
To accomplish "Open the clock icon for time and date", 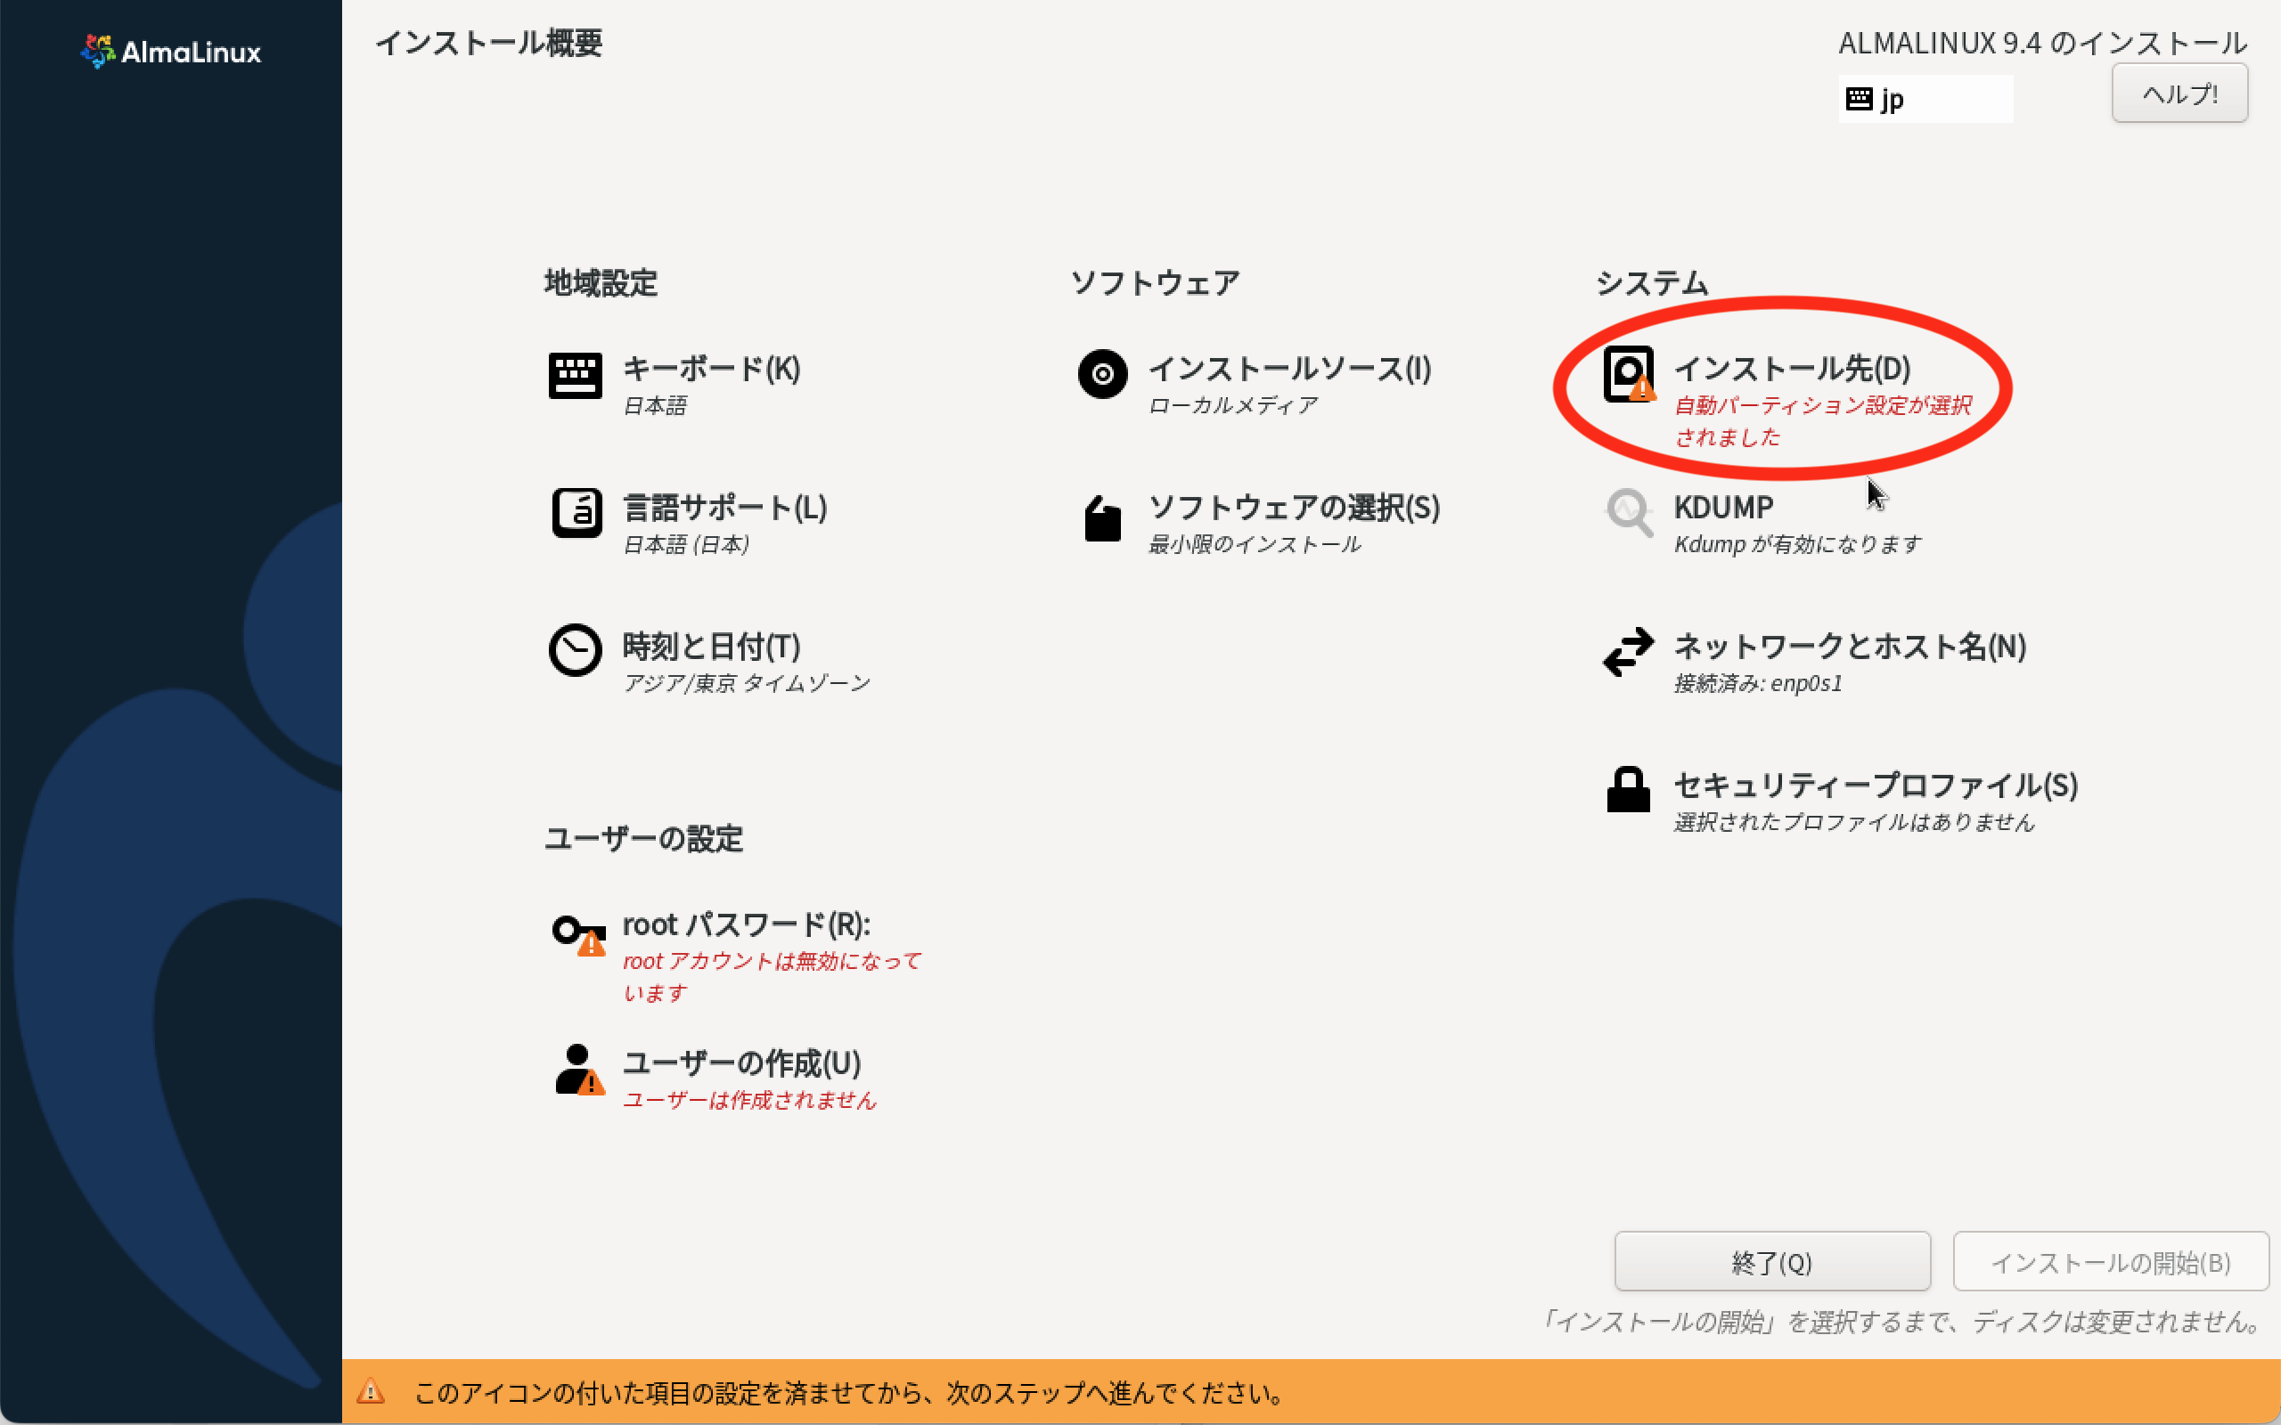I will click(575, 650).
